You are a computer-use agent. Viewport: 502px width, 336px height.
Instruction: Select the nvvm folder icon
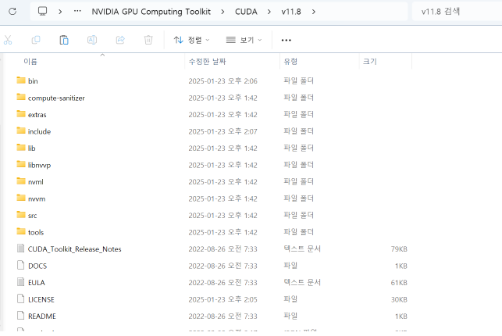tap(21, 198)
